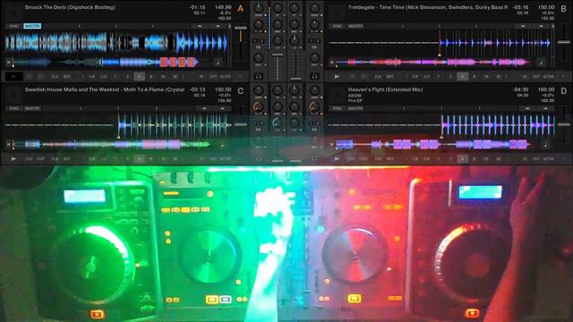Click second round cue button on Deck A

tap(40, 77)
